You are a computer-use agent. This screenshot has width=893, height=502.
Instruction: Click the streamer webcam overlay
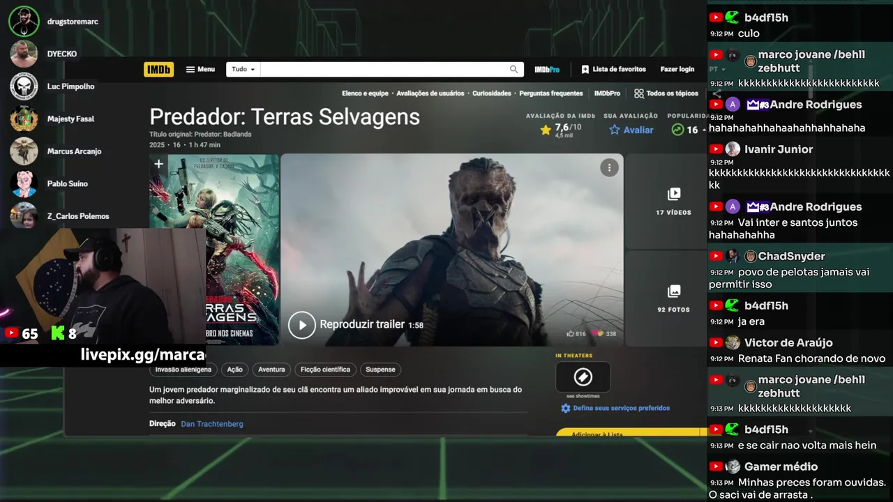[103, 286]
